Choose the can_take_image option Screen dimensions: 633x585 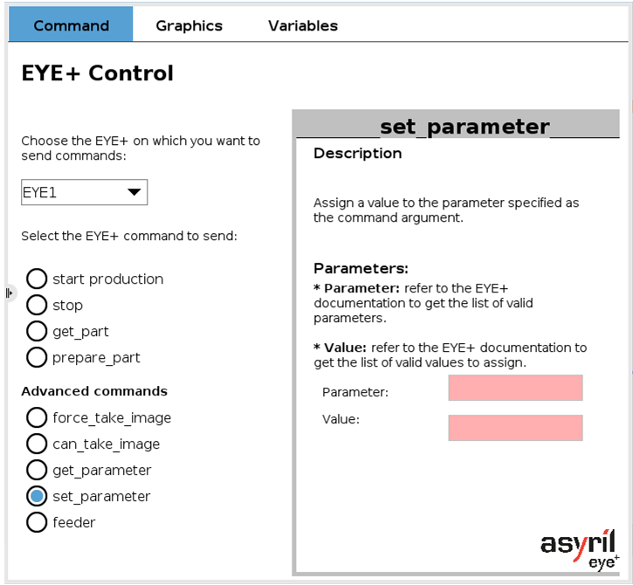37,444
